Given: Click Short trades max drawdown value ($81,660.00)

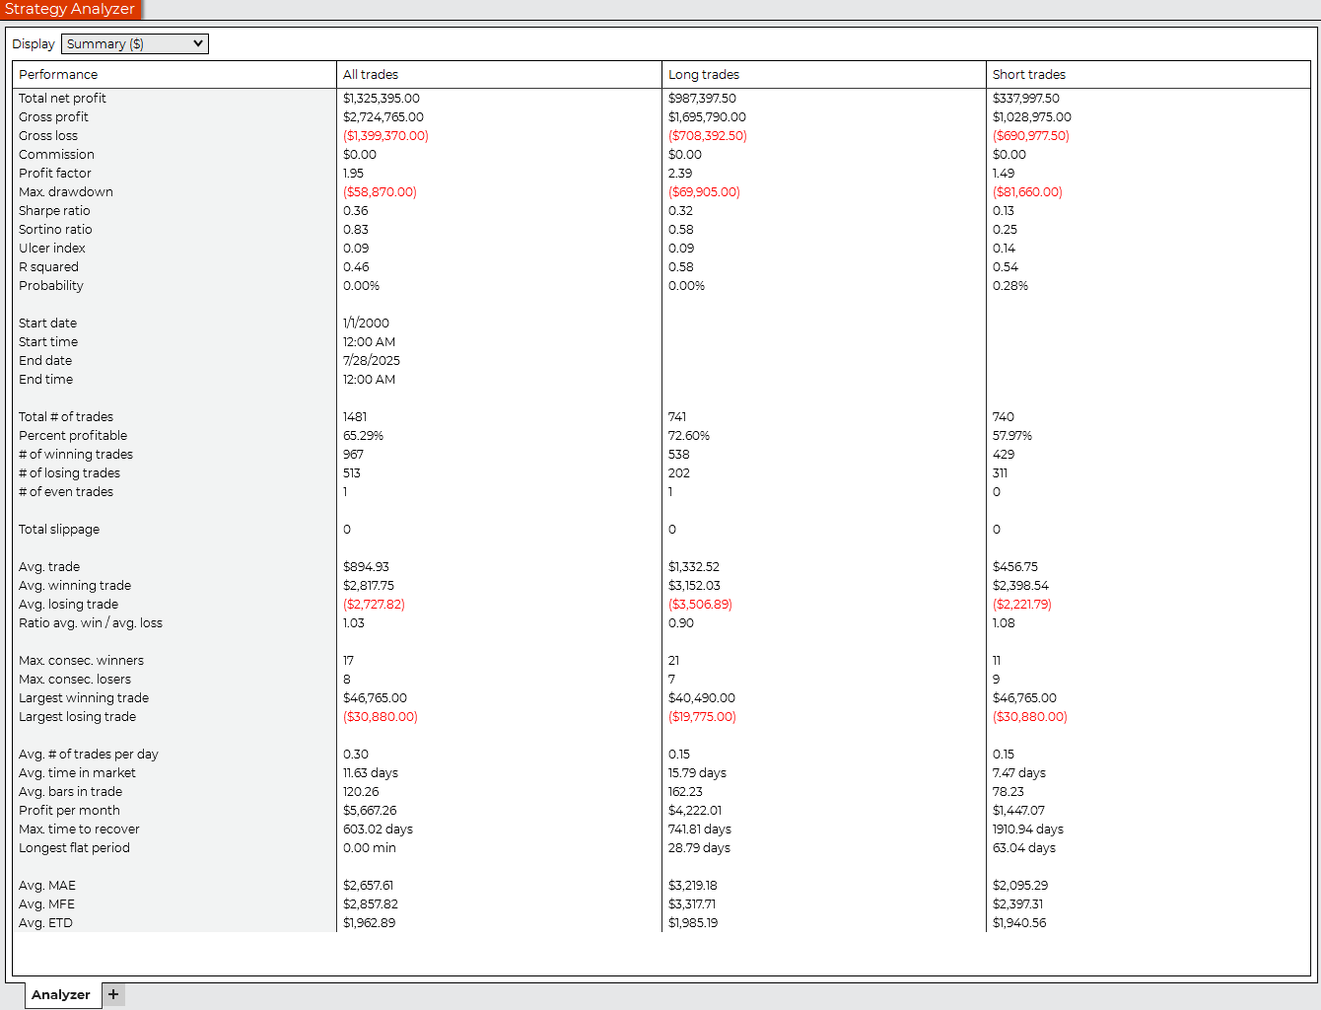Looking at the screenshot, I should click(1027, 192).
